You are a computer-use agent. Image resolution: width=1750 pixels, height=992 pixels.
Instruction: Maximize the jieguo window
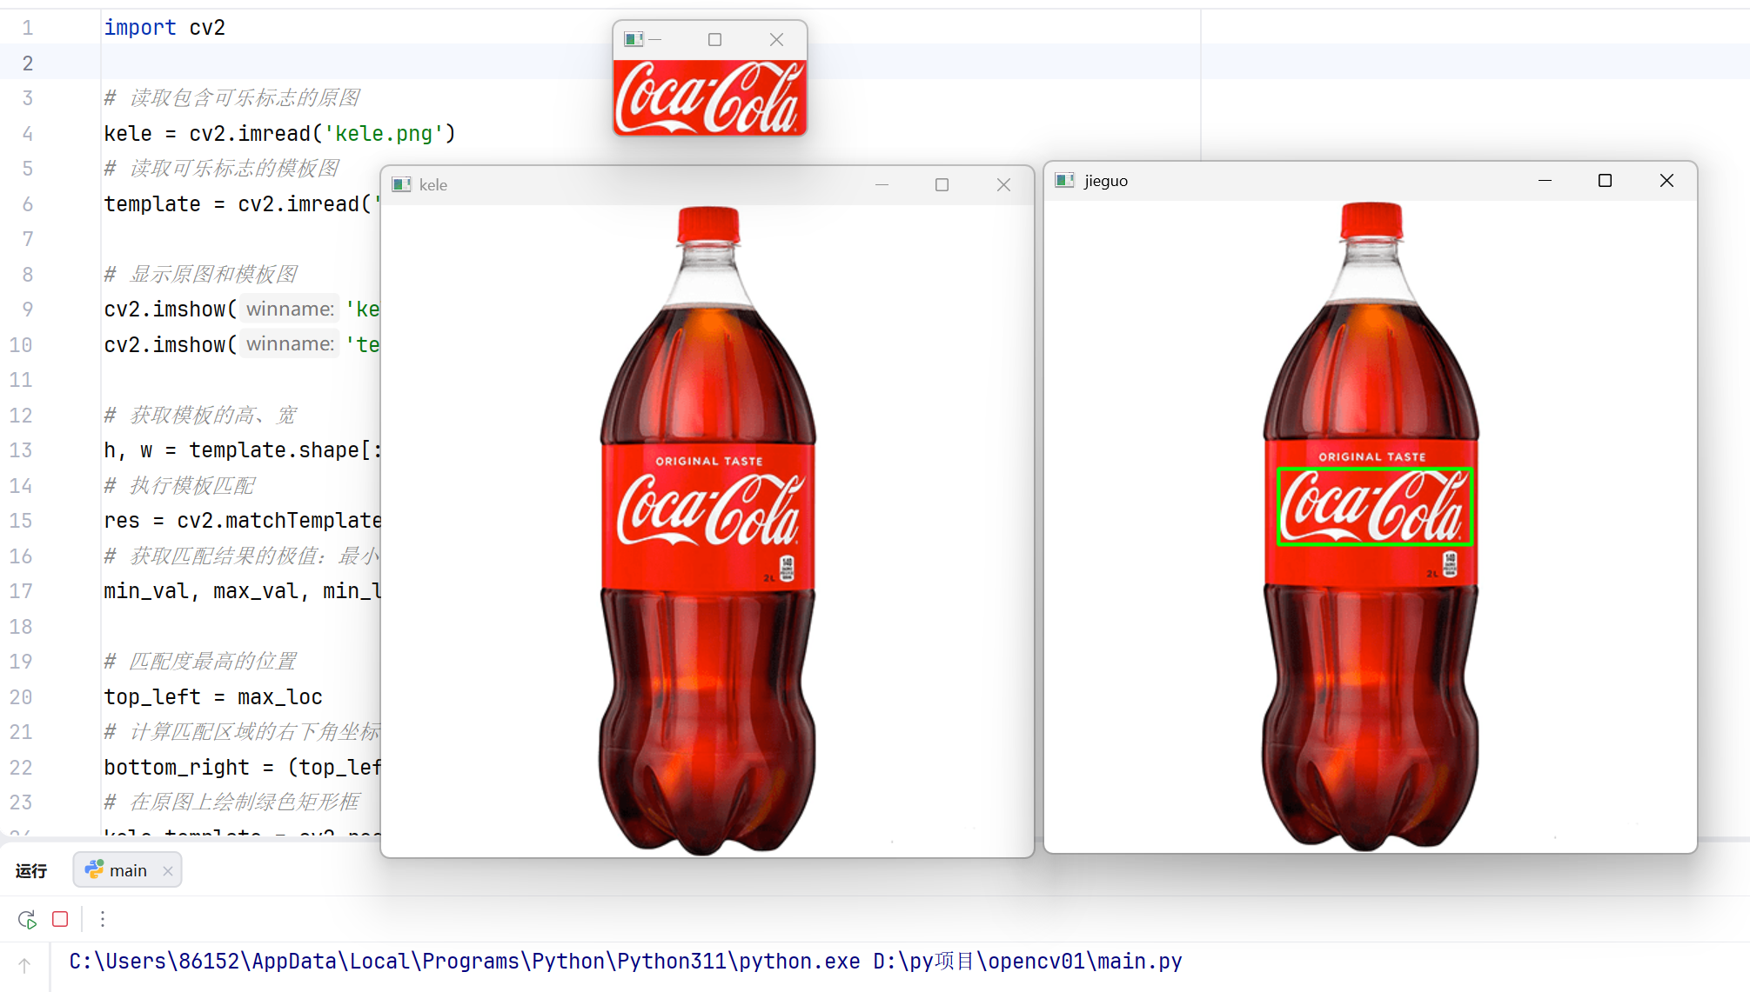(1605, 181)
